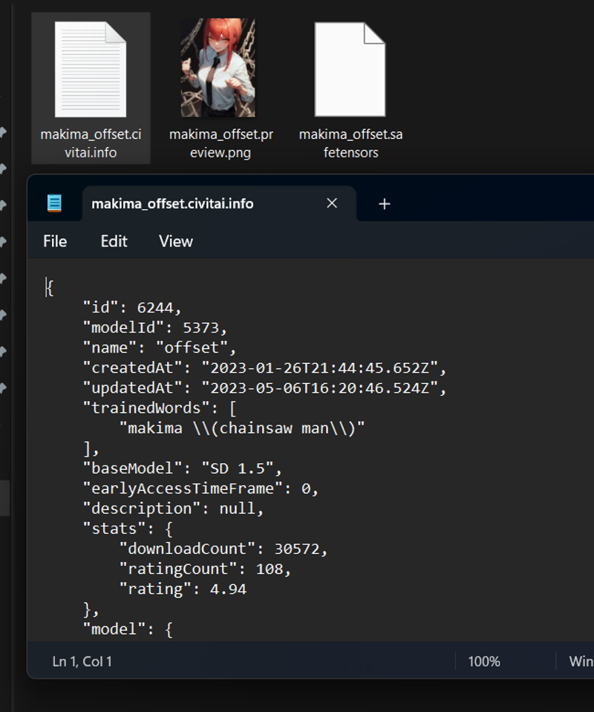
Task: Click the "downloadCount": 30572 line
Action: pos(223,549)
